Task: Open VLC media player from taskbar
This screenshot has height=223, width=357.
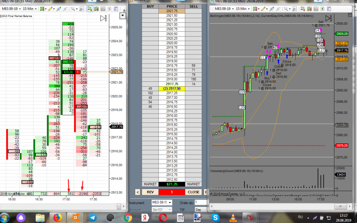Action: (232, 218)
